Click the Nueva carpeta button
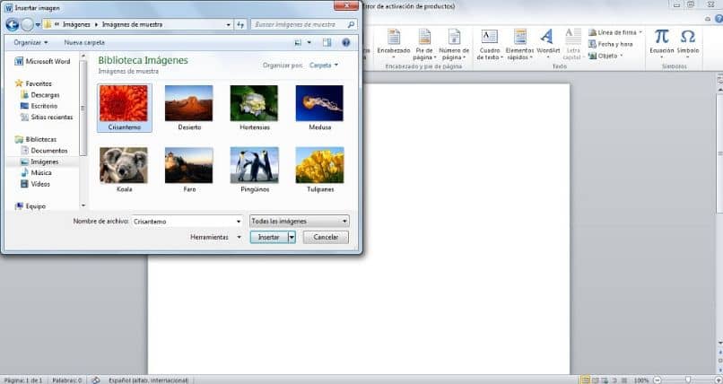 84,42
